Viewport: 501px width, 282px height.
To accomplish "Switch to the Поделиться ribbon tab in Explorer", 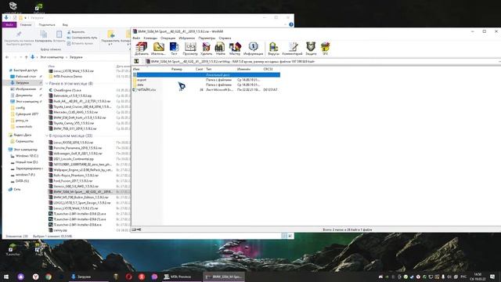I will click(47, 24).
